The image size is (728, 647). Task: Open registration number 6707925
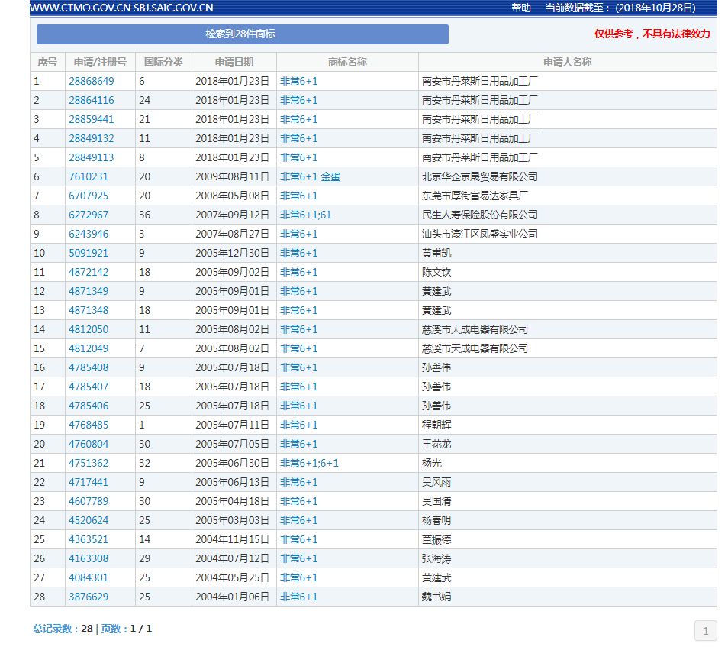(x=89, y=196)
